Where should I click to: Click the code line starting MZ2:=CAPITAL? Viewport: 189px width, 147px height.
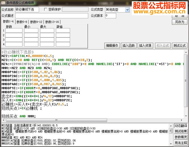28,56
